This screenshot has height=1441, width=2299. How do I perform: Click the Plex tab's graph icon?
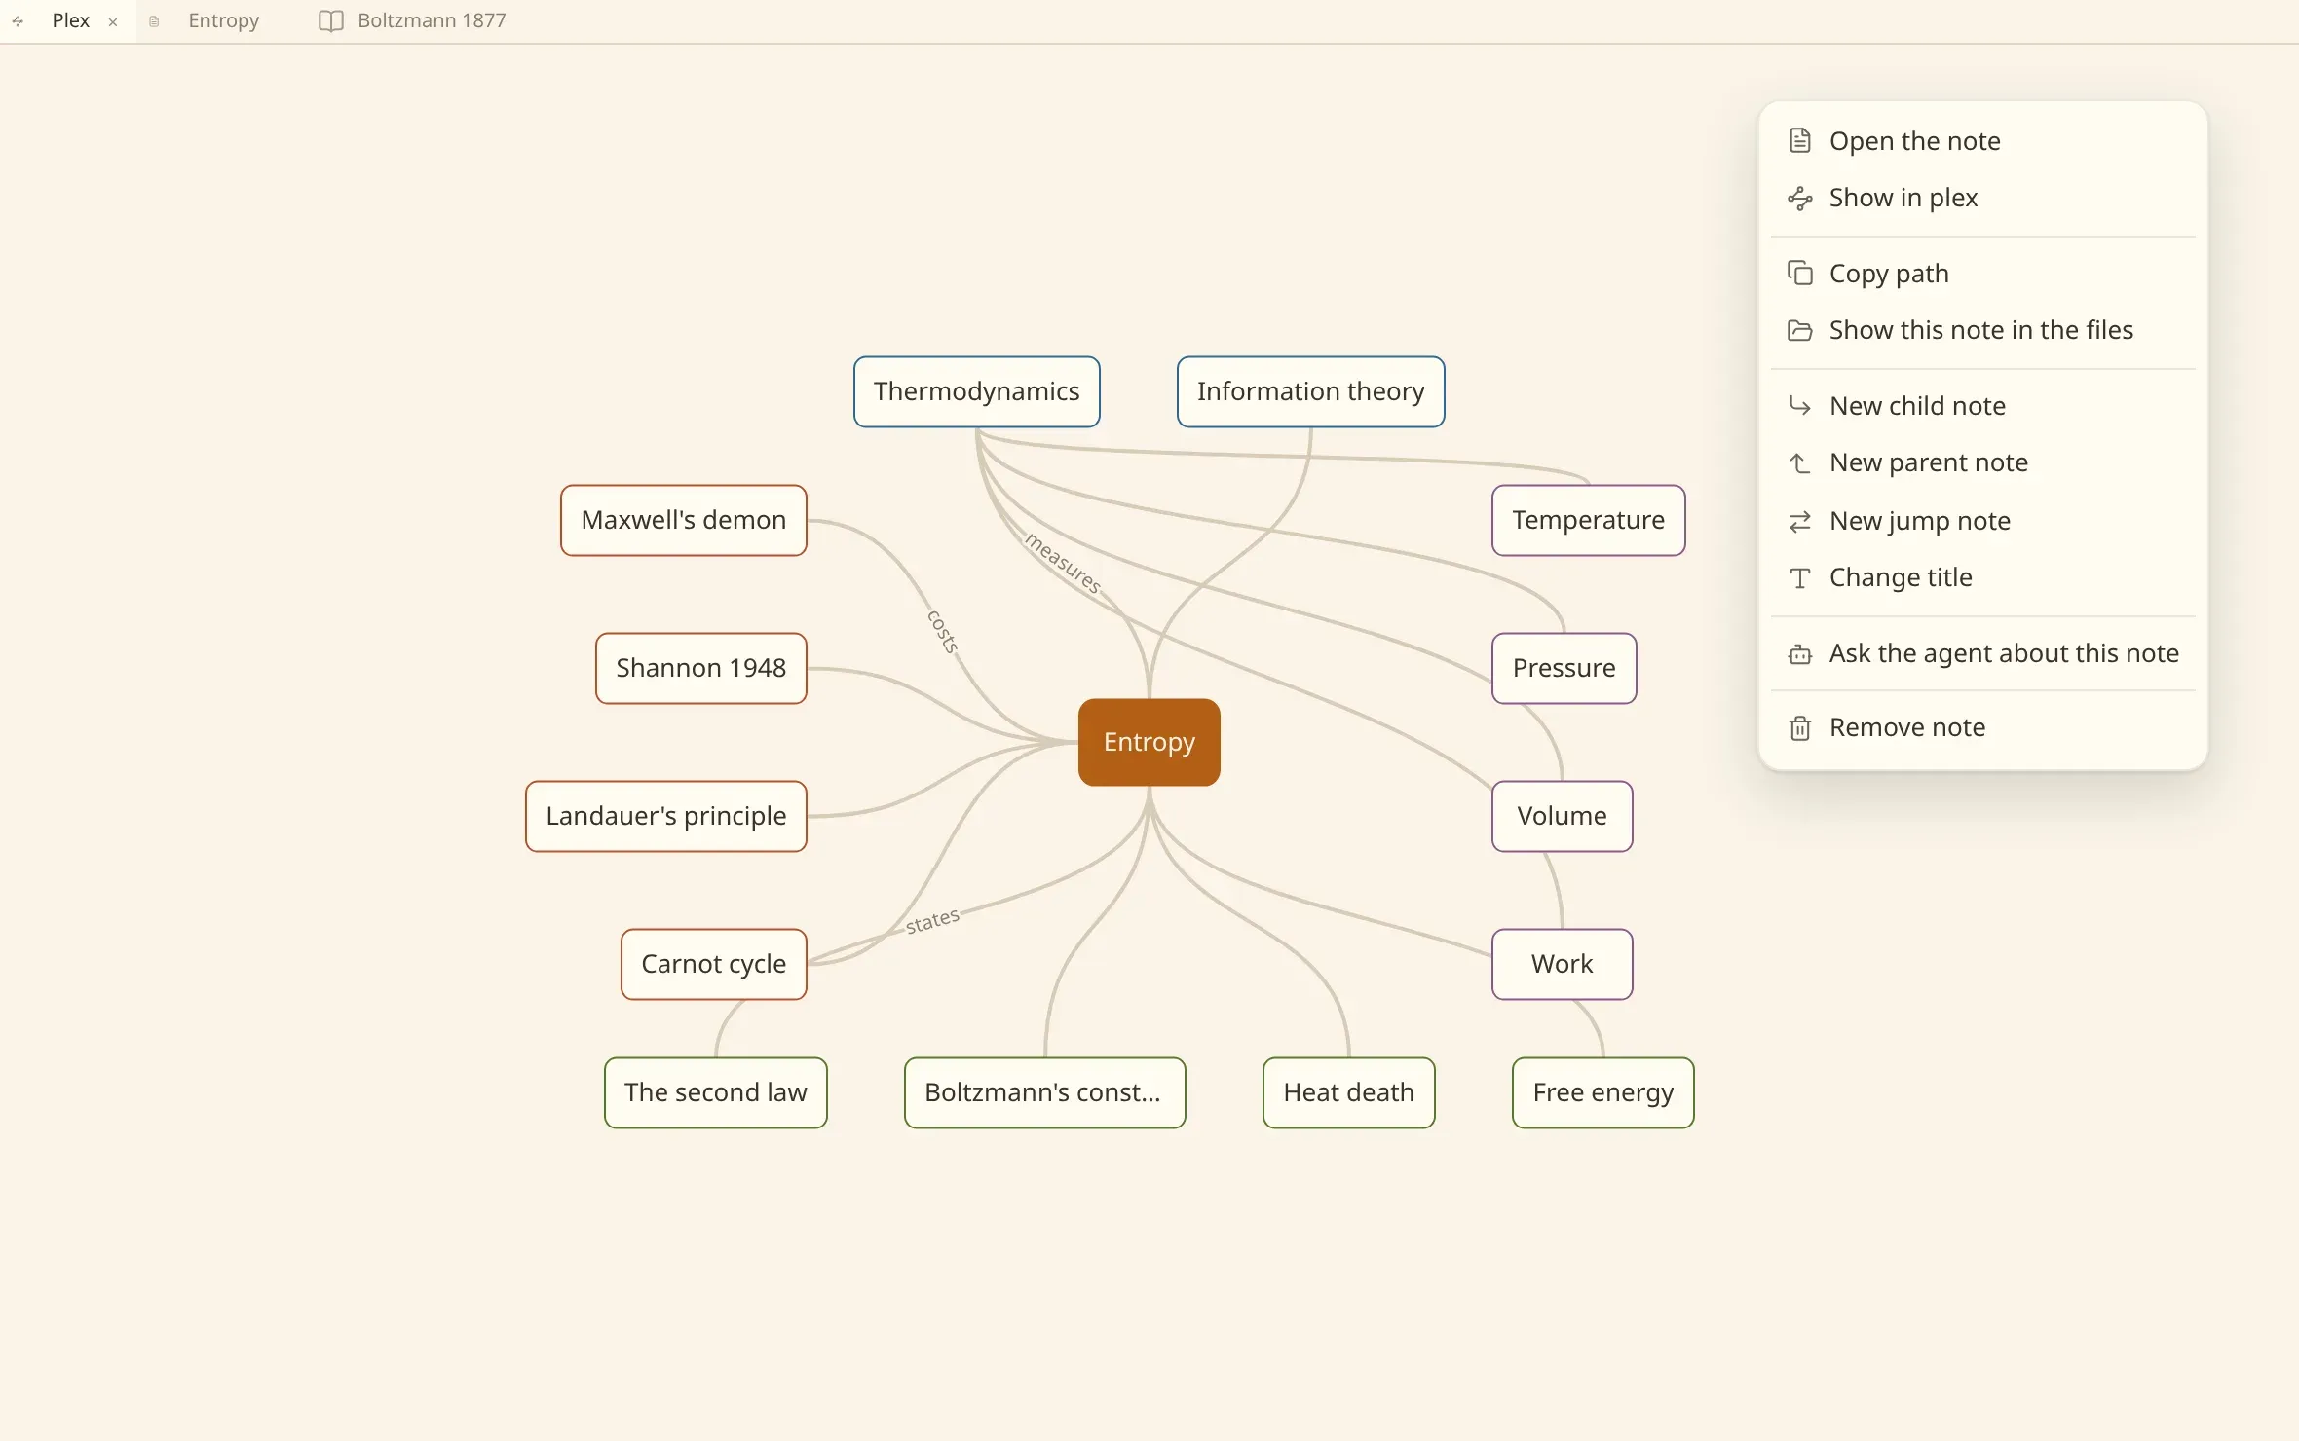pos(18,20)
